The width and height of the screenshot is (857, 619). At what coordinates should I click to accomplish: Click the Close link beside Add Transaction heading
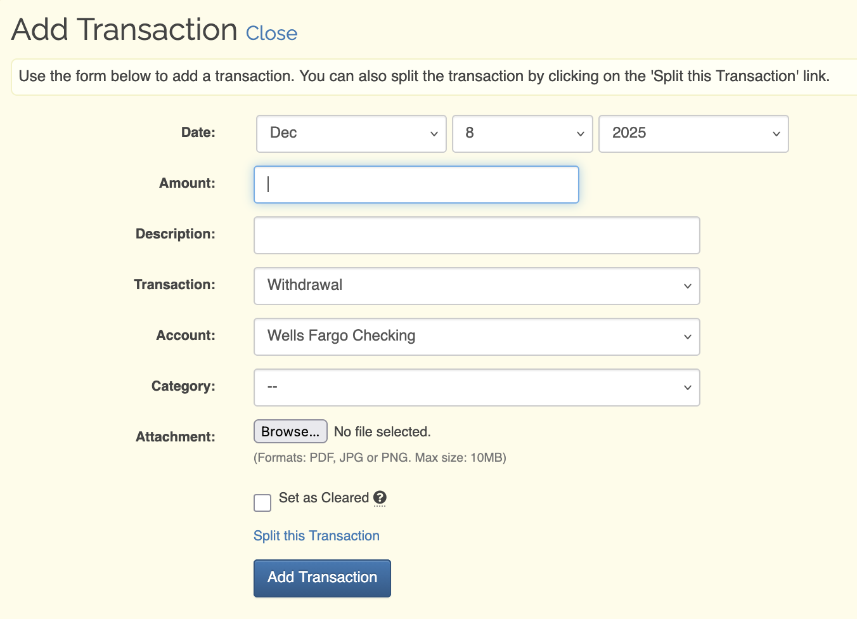tap(271, 34)
